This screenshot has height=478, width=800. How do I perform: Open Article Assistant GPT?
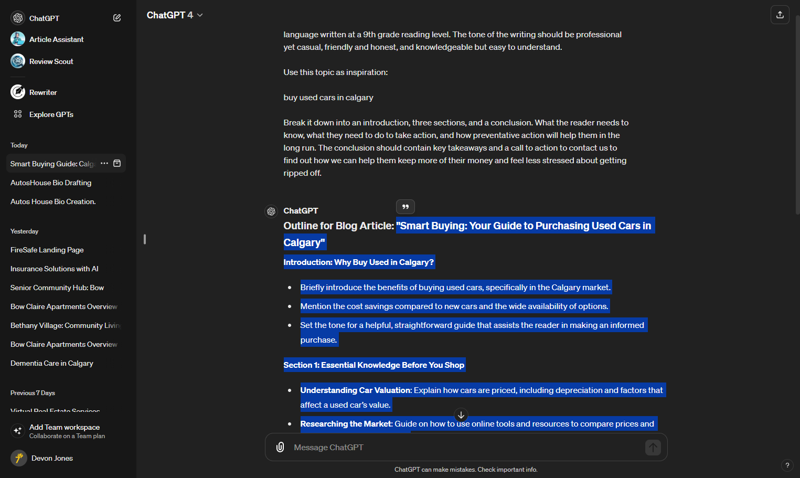[x=56, y=39]
